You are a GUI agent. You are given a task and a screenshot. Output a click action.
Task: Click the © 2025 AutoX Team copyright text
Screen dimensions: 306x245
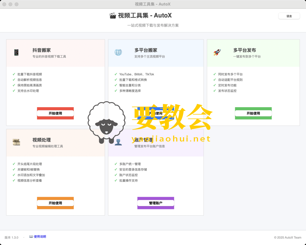[288, 237]
